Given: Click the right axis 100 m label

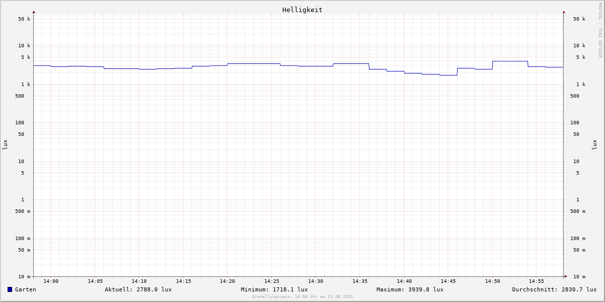Looking at the screenshot, I should (x=578, y=239).
